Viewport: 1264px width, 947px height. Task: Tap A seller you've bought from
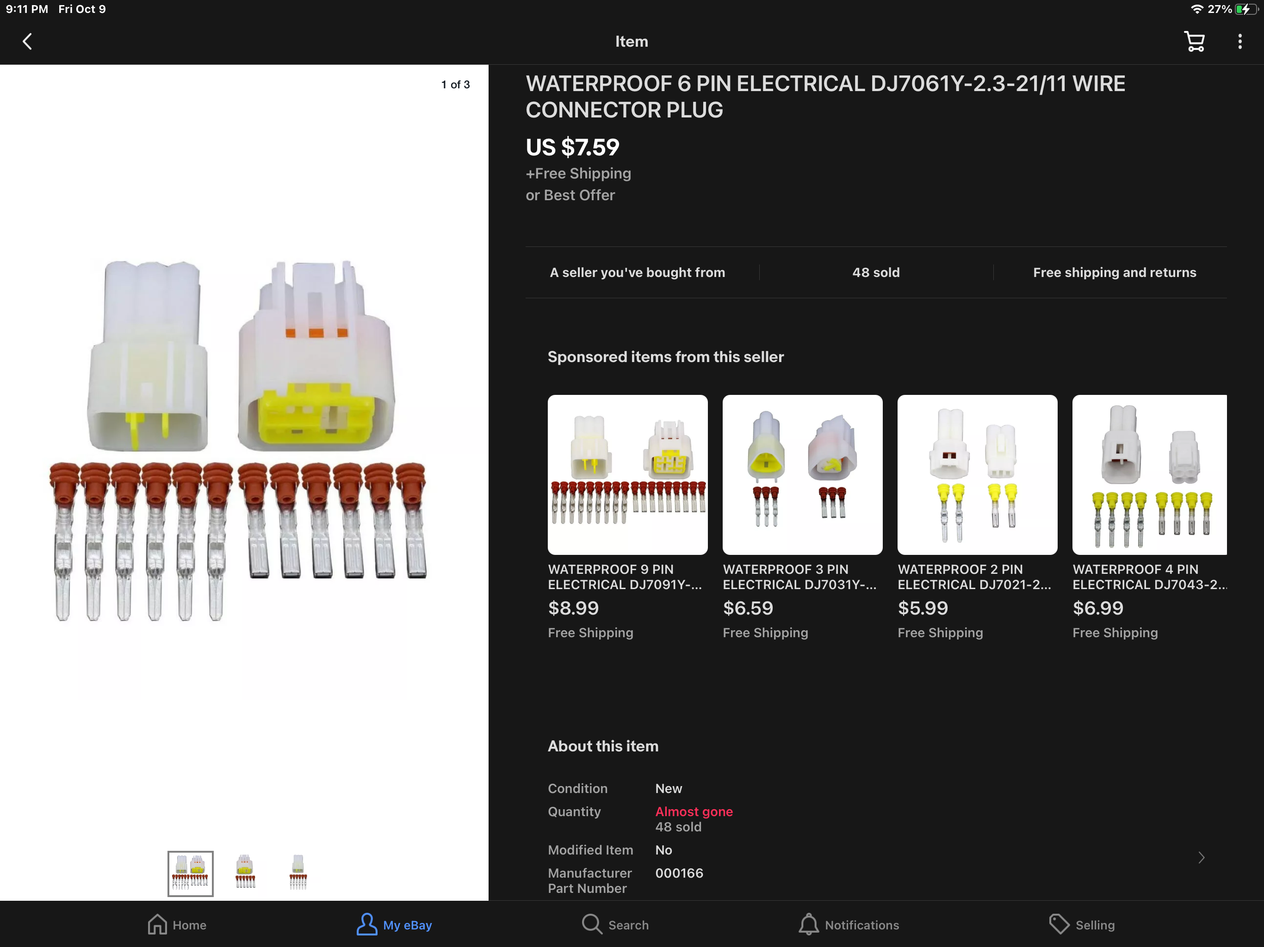[x=637, y=272]
